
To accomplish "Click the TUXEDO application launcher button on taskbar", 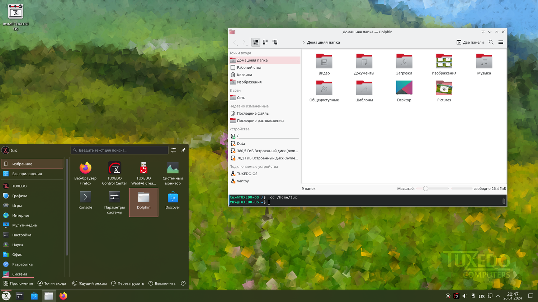I will point(6,296).
